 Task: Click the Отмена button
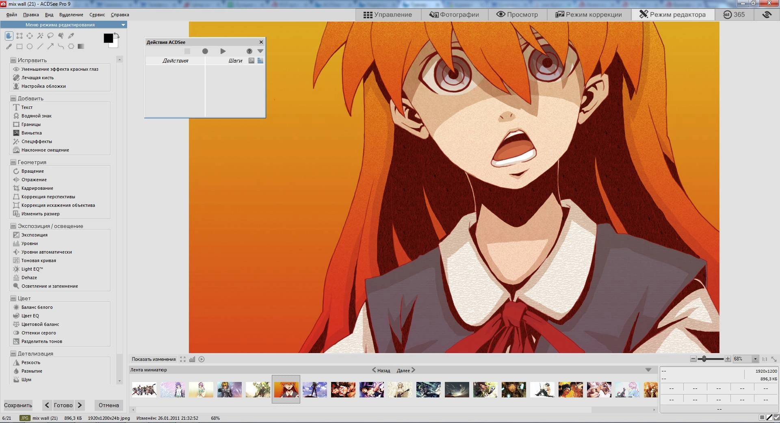109,405
